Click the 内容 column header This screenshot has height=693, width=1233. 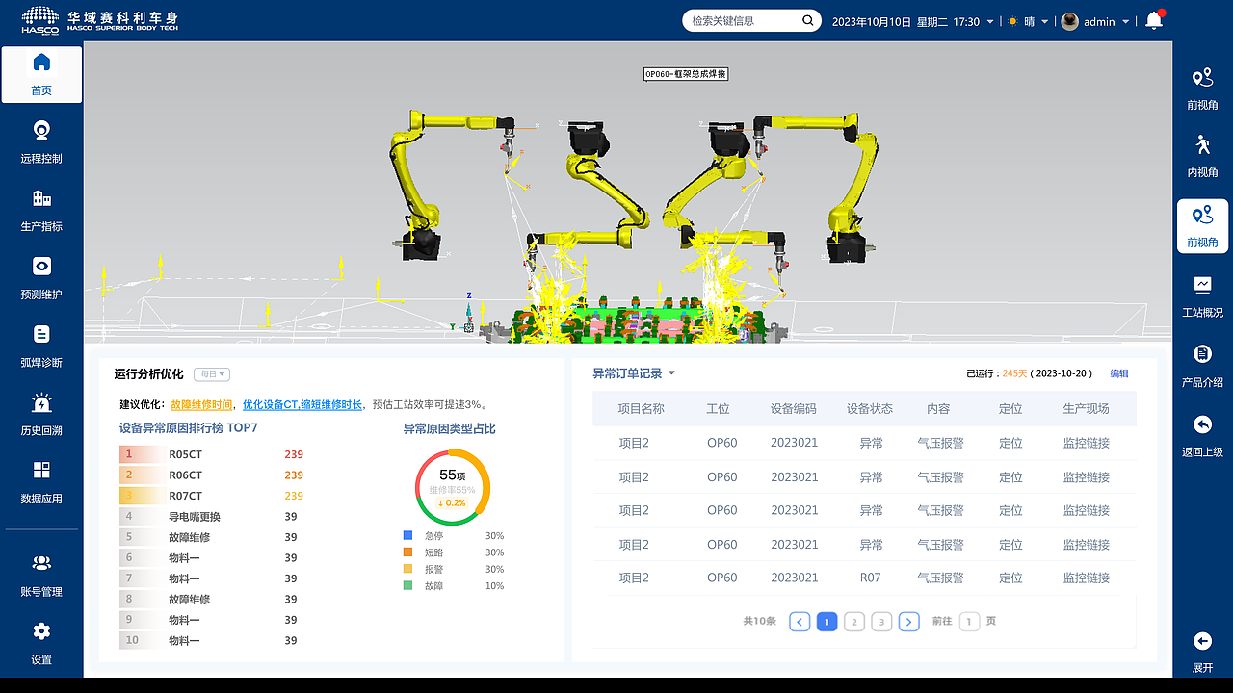point(938,408)
